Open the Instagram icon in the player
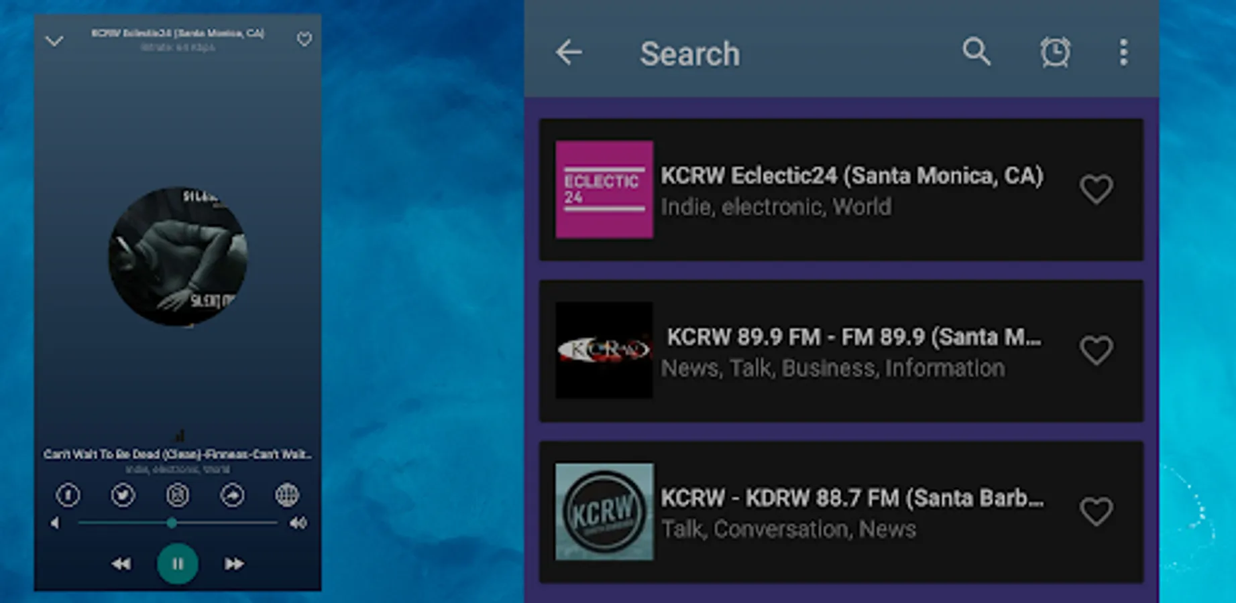Viewport: 1236px width, 603px height. click(x=178, y=495)
